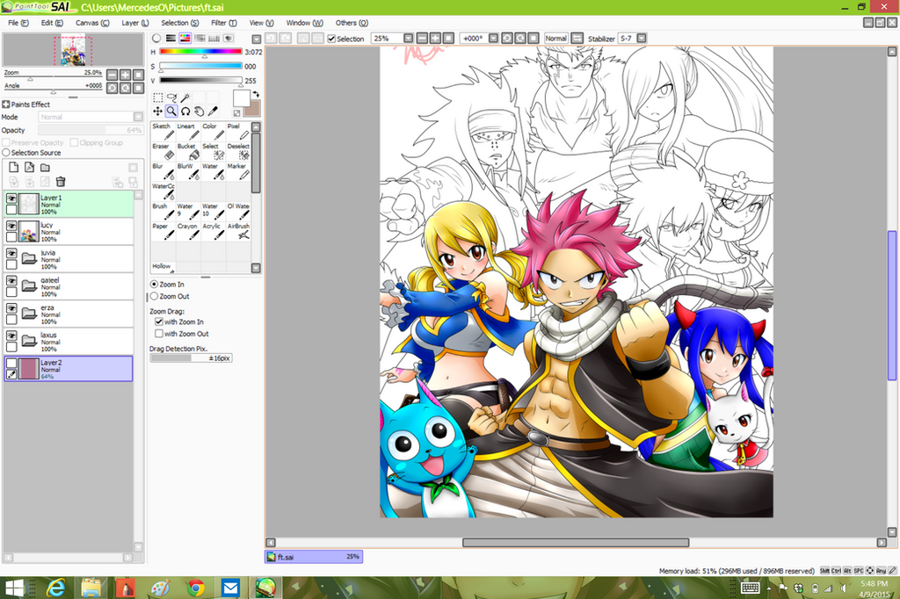Choose the Lineart brush

(x=188, y=132)
